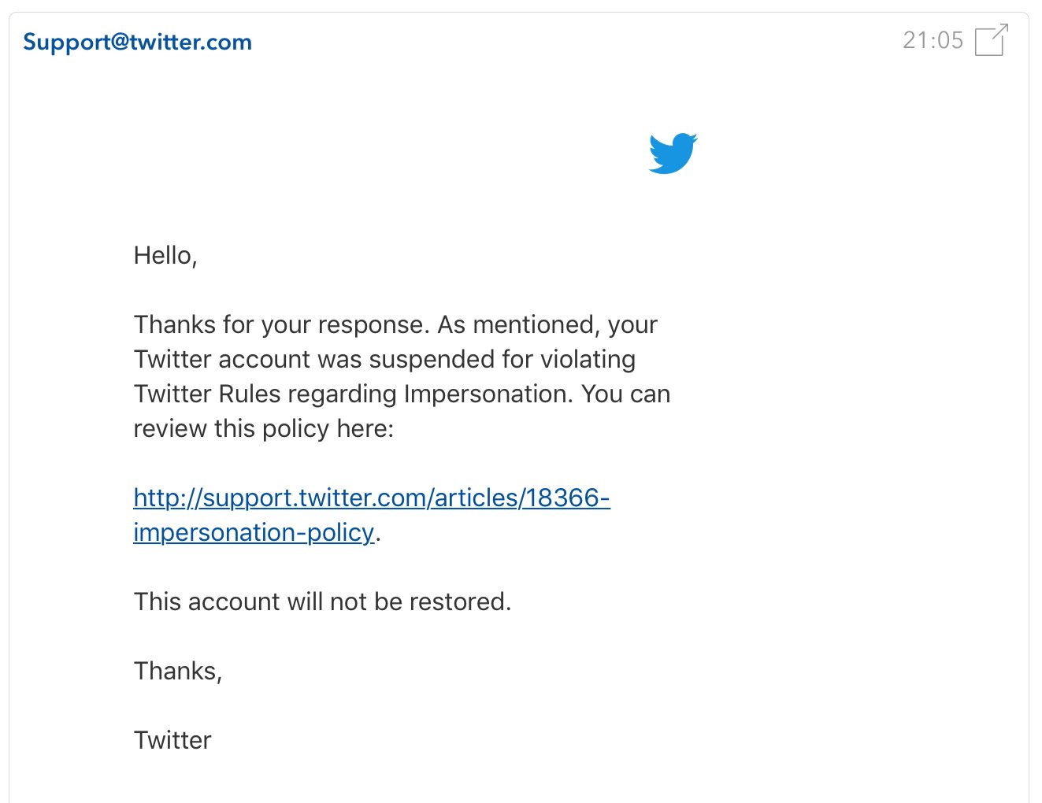The height and width of the screenshot is (803, 1042).
Task: Click the "Thanks," closing line
Action: click(178, 671)
